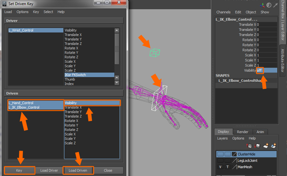Open the Edit menu in Channel Box

pos(238,12)
